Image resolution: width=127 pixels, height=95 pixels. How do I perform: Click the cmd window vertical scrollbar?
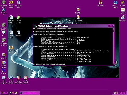click(x=114, y=46)
